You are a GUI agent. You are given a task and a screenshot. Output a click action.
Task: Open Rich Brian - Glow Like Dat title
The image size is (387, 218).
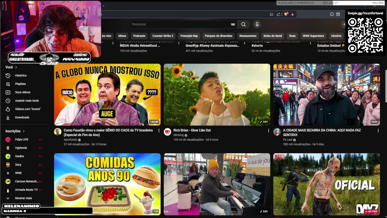(x=192, y=130)
